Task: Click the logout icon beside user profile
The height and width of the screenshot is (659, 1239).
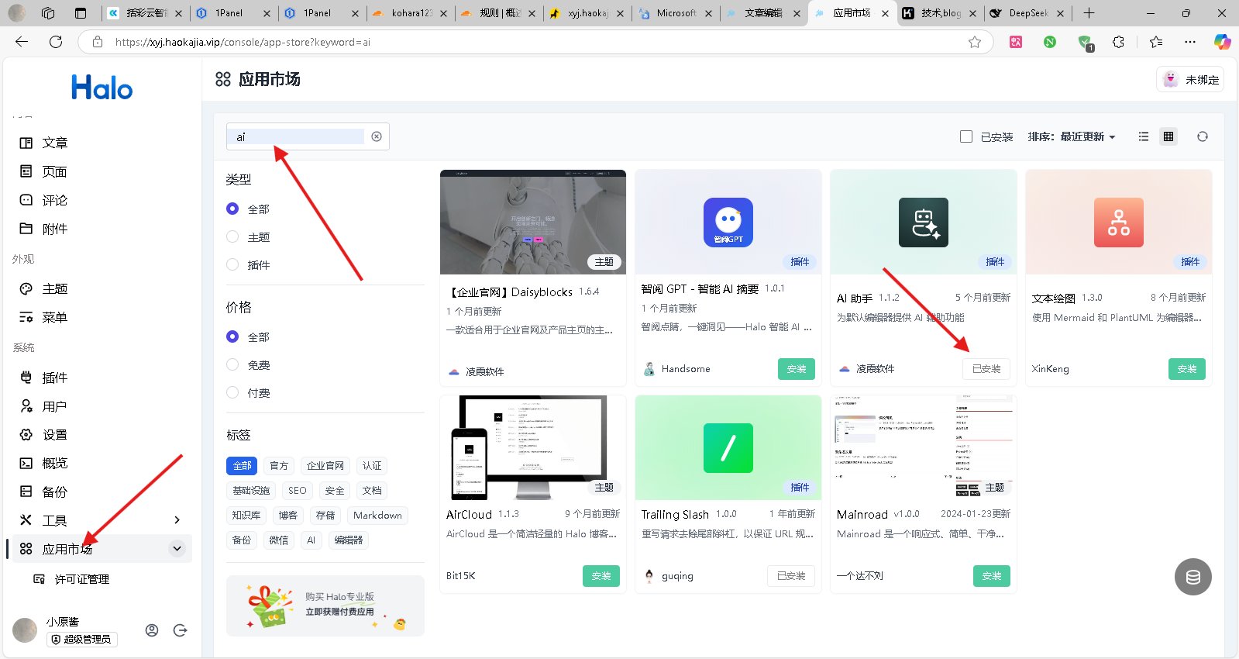Action: (181, 630)
